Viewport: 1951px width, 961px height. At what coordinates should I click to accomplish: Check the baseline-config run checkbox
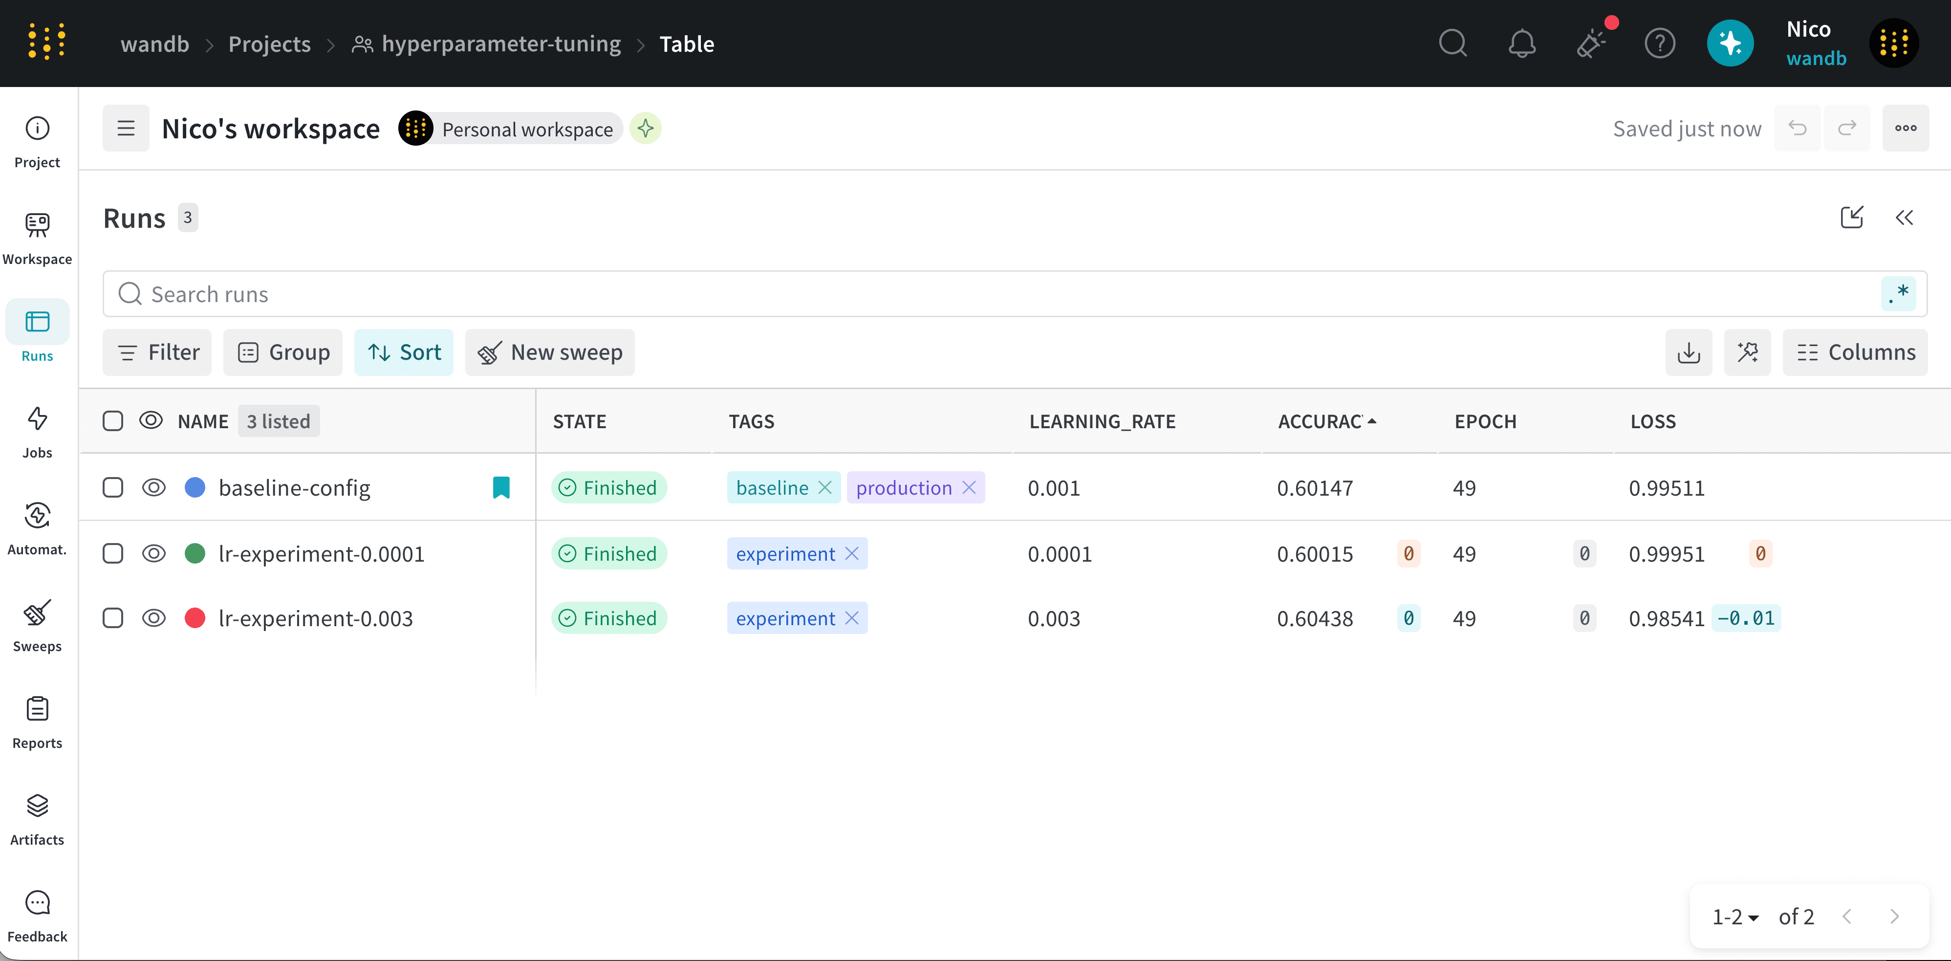(113, 488)
